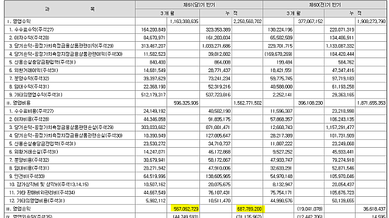Click highlighted 영업손익 cumulative value 687,789,200
The height and width of the screenshot is (218, 389).
point(249,209)
